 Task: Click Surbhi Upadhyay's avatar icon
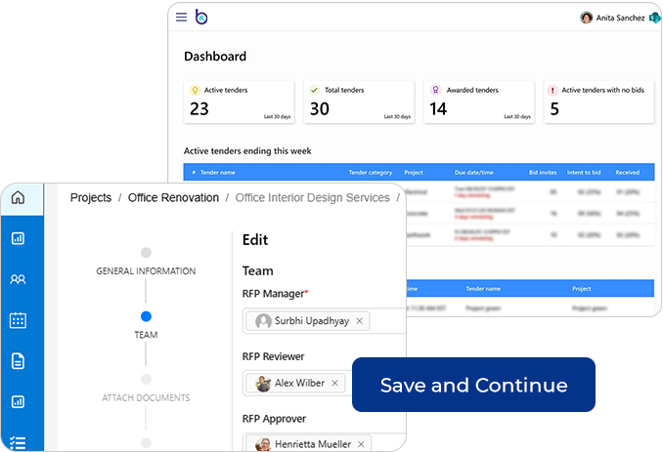click(x=263, y=321)
